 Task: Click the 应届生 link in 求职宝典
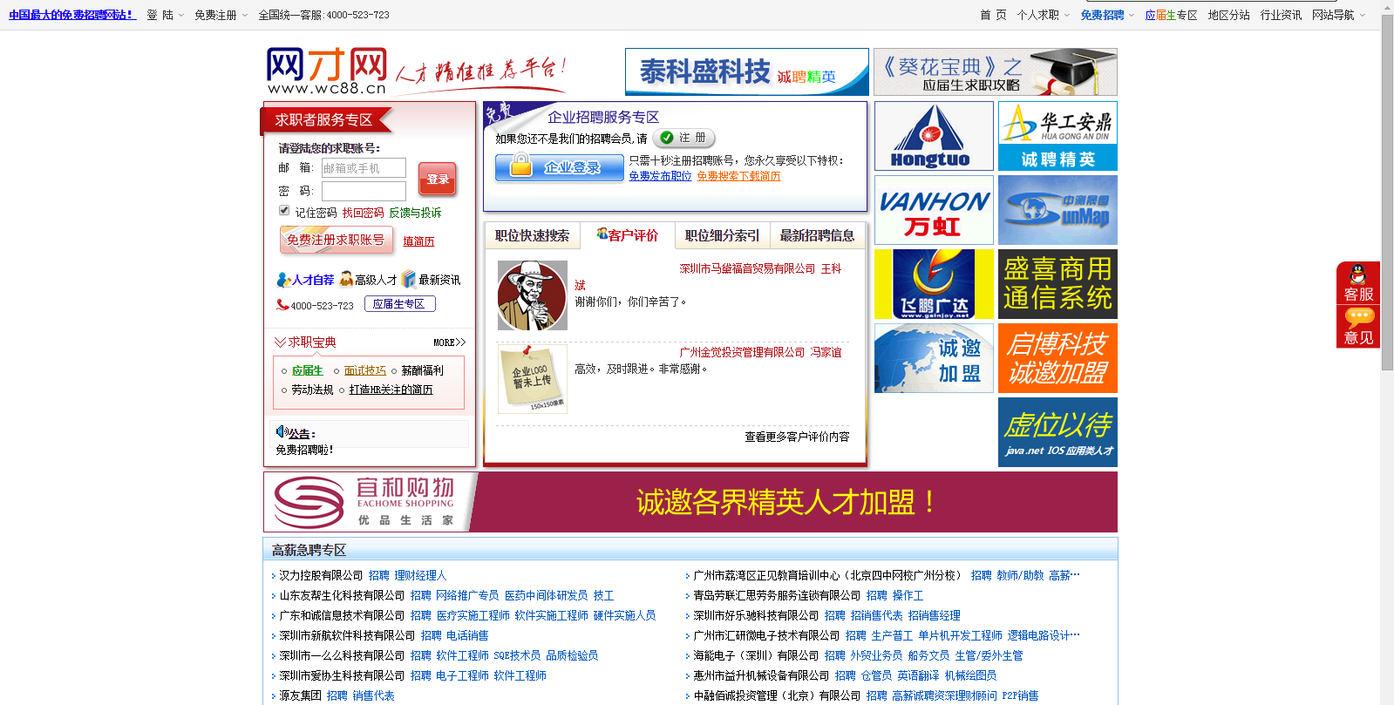307,370
